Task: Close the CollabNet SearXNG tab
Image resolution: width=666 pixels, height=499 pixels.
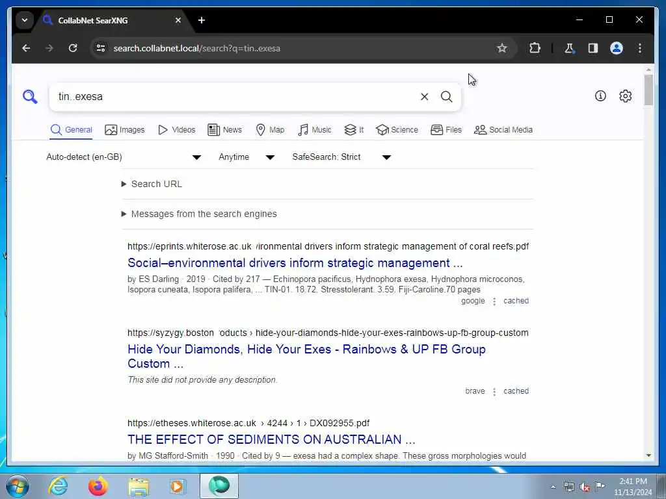Action: pos(178,20)
